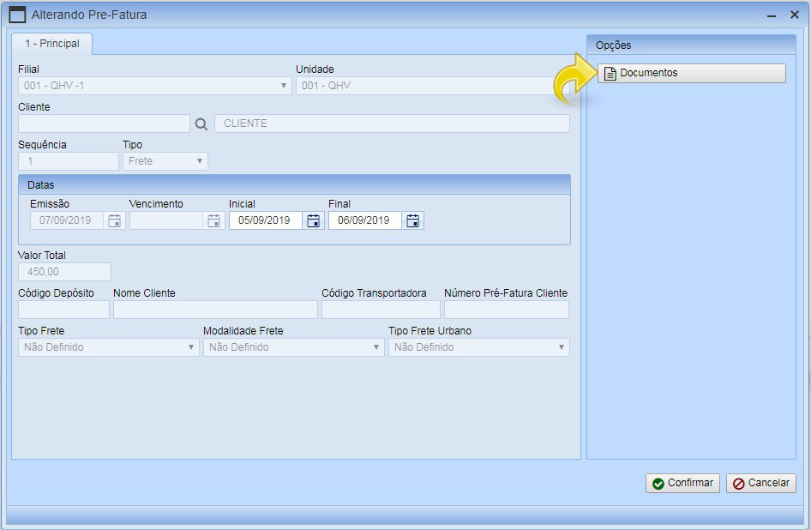Open Documentos in the Opções panel
The height and width of the screenshot is (530, 811).
coord(691,73)
